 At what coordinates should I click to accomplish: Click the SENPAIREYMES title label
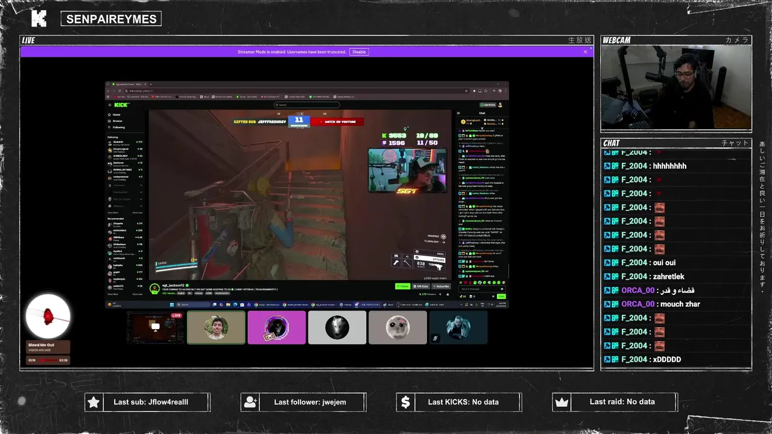pos(111,19)
